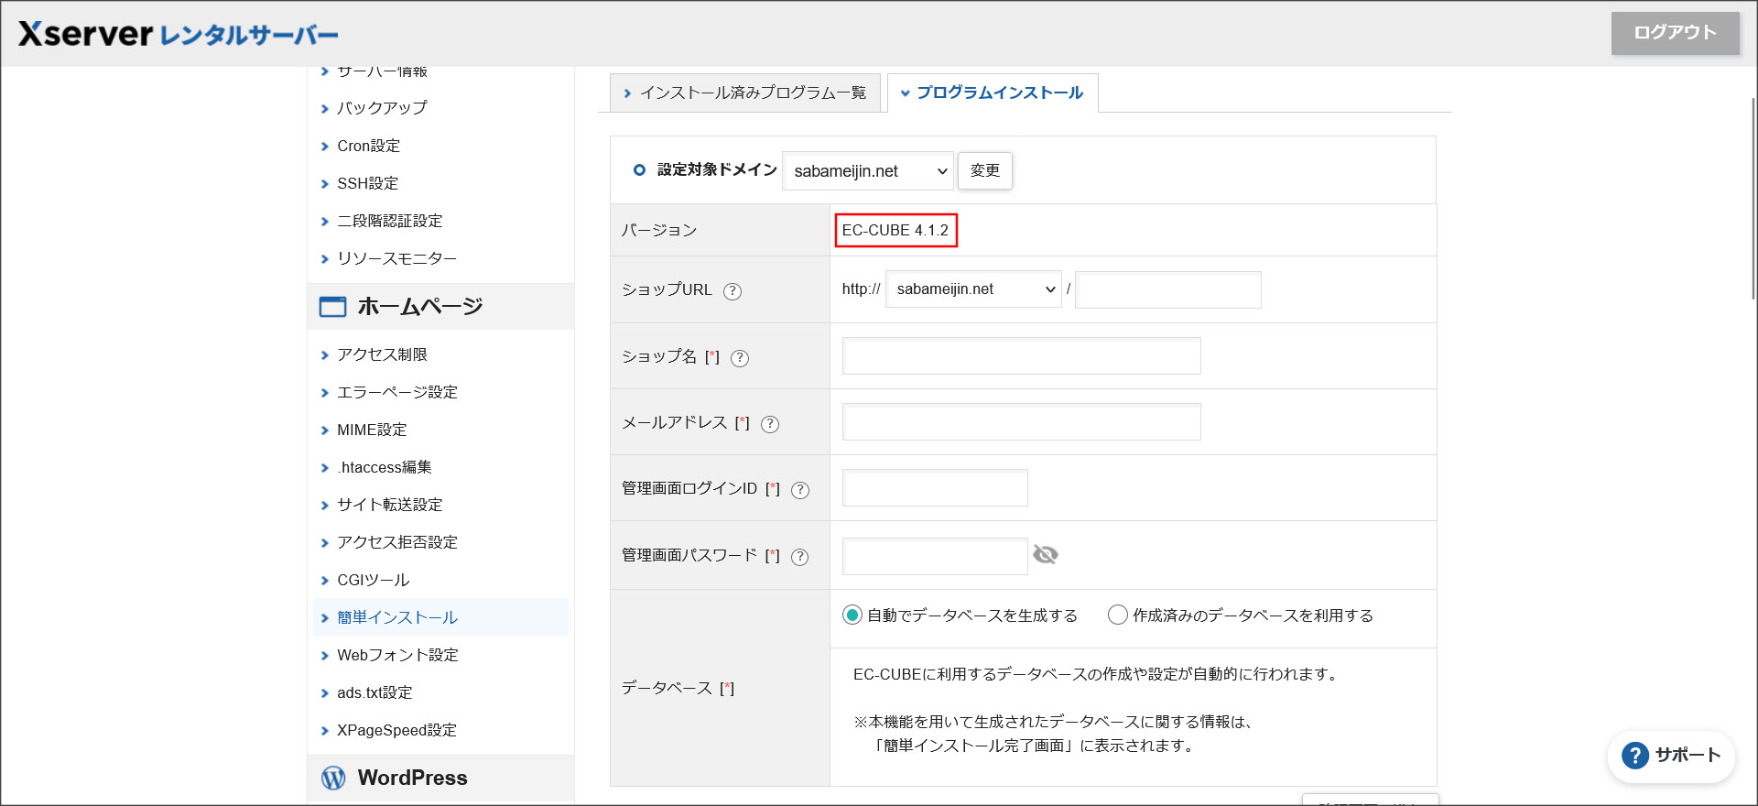The width and height of the screenshot is (1758, 806).
Task: Open 二段階認証設定 in the sidebar
Action: [x=389, y=221]
